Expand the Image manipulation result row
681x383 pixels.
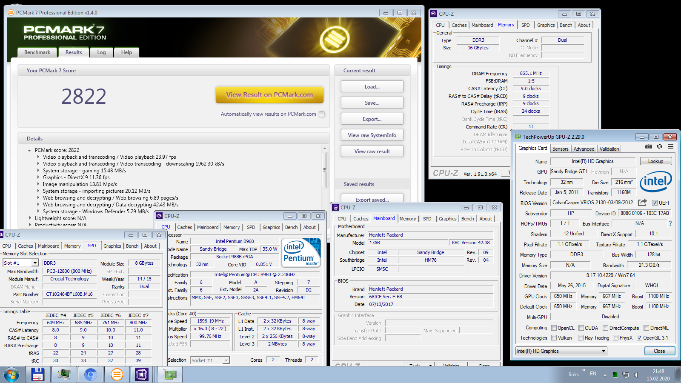38,184
